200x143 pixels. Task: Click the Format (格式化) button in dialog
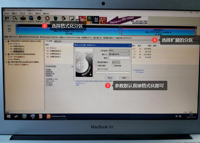click(x=110, y=78)
